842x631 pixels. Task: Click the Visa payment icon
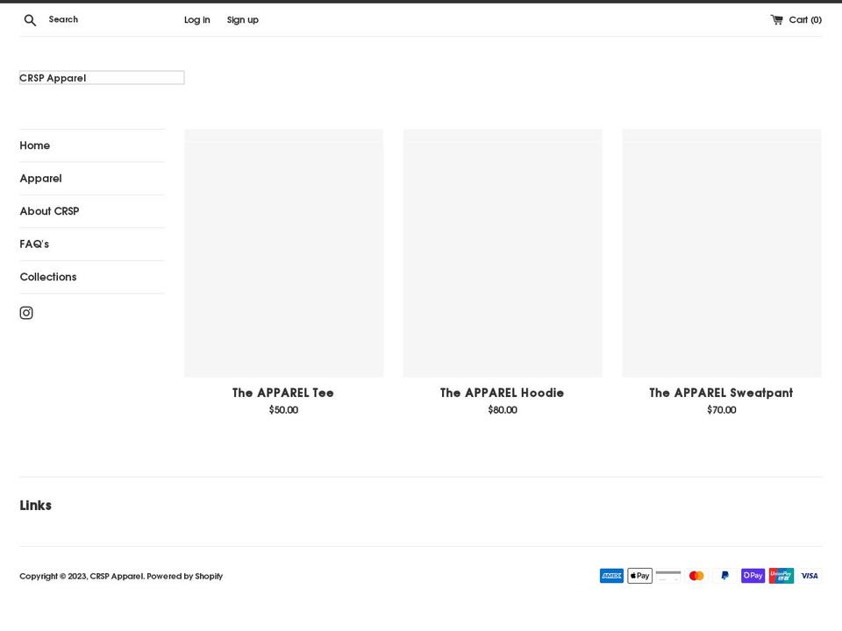point(810,576)
